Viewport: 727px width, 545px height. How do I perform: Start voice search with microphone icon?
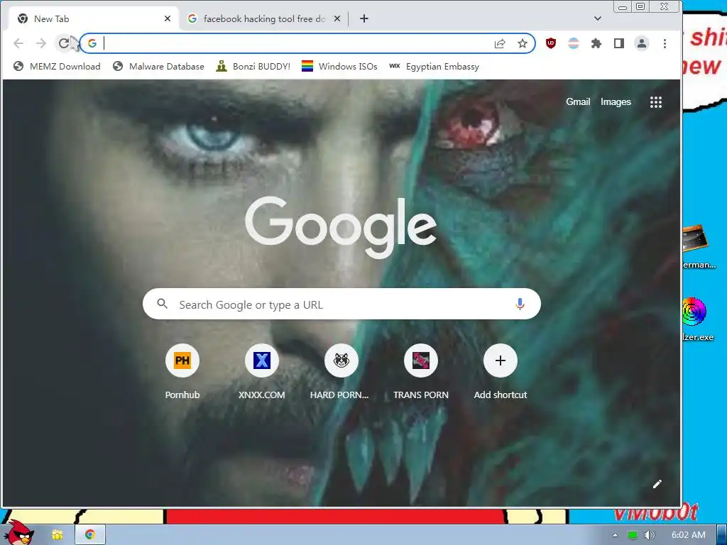[520, 304]
